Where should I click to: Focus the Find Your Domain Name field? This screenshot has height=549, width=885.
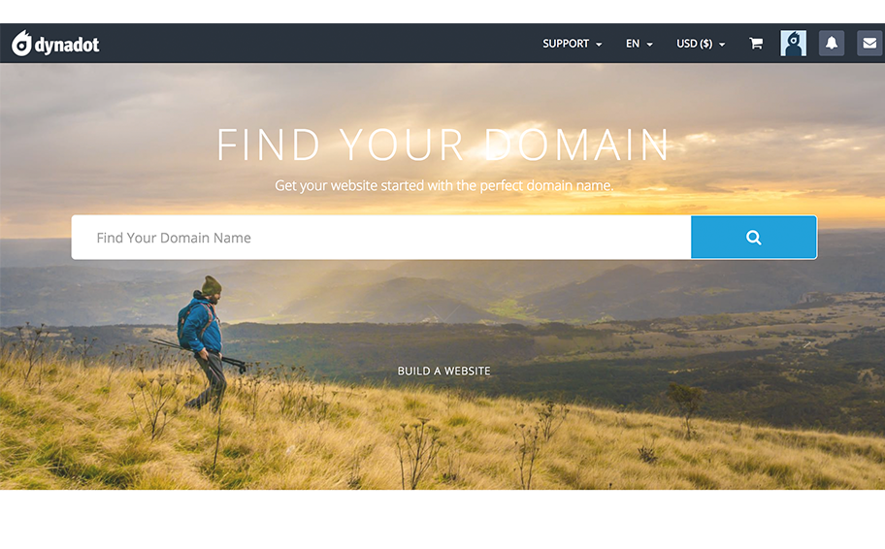point(381,238)
